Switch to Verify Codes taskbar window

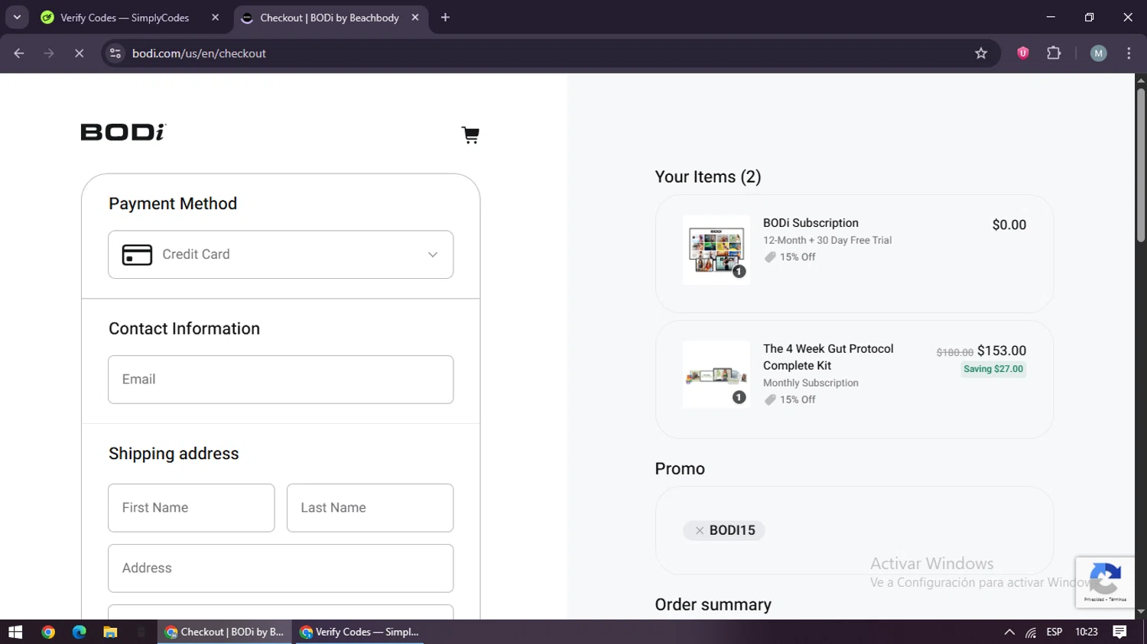[359, 632]
